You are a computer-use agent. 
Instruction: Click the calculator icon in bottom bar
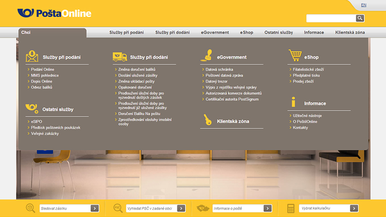291,208
